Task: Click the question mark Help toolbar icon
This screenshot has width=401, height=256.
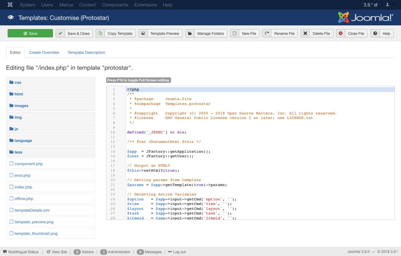Action: (x=375, y=33)
